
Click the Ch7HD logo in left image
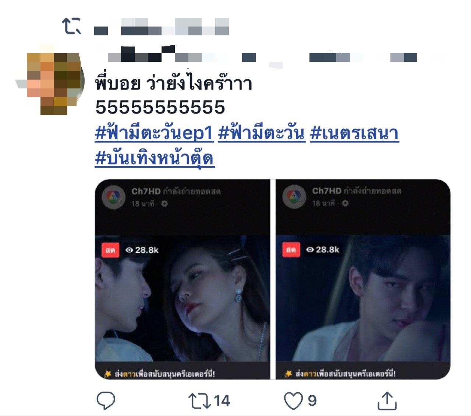114,197
